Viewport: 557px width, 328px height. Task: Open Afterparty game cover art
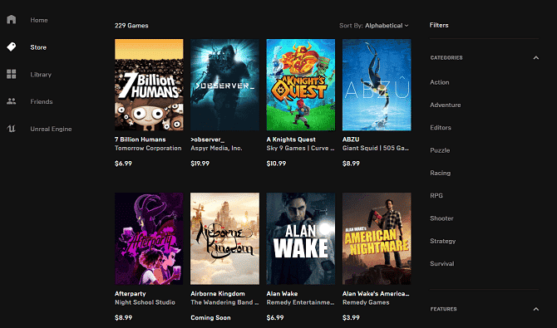pos(149,238)
